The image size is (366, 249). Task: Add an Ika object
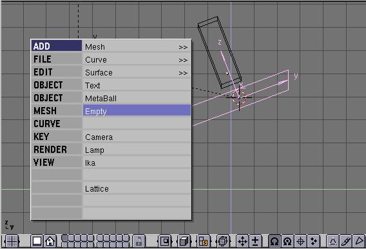(x=137, y=163)
